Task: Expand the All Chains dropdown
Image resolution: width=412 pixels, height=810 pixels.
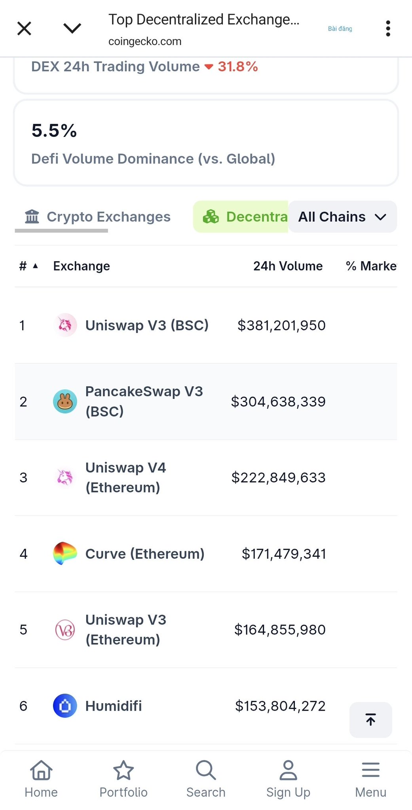Action: point(342,217)
